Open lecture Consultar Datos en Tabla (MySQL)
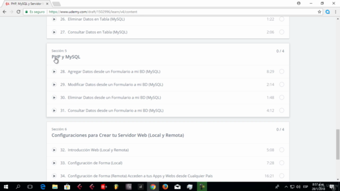This screenshot has height=191, width=340. 98,32
